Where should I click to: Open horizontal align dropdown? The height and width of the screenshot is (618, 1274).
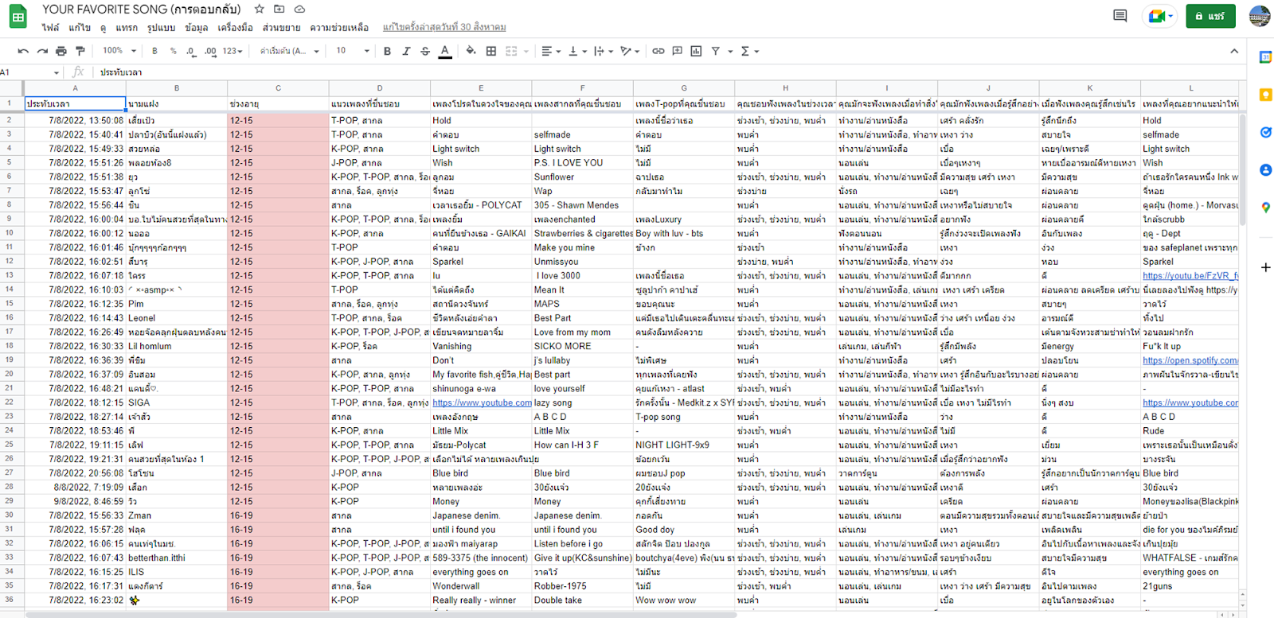pos(551,51)
